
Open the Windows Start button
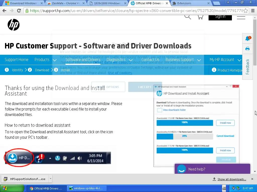[x=12, y=188]
